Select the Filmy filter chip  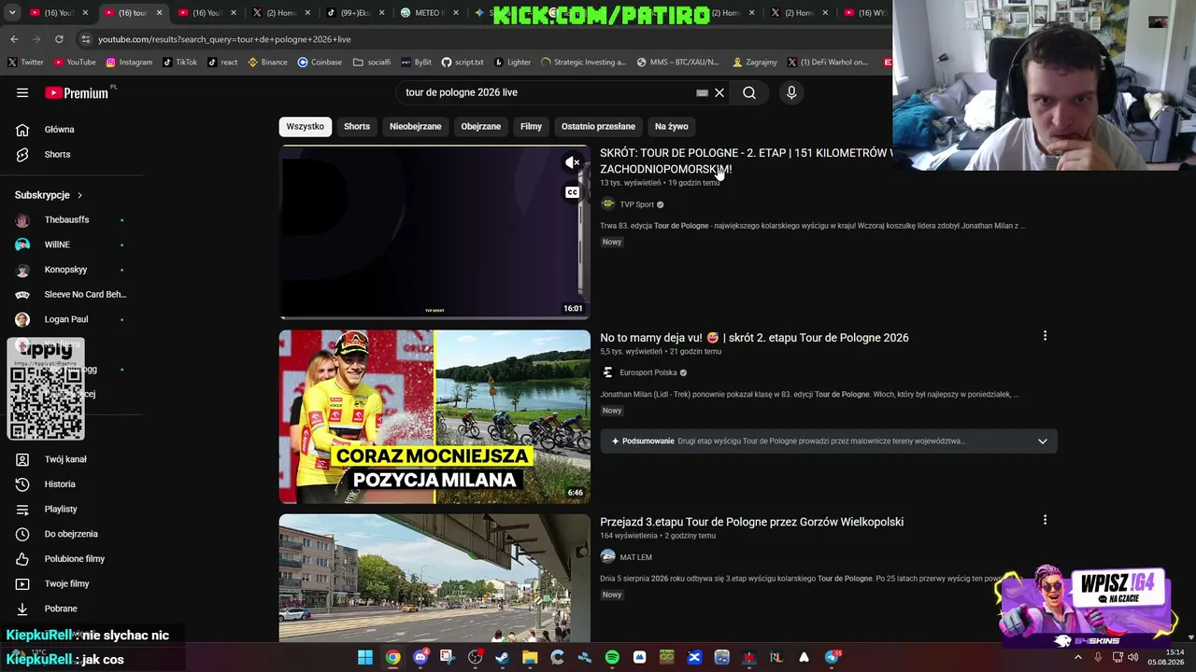pos(531,126)
